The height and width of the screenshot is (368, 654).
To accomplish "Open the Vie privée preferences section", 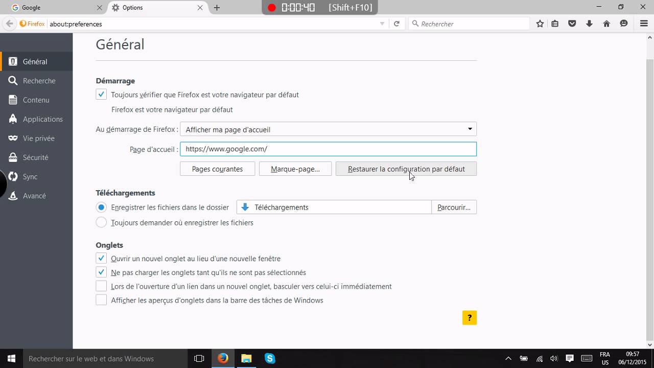I will click(x=36, y=139).
